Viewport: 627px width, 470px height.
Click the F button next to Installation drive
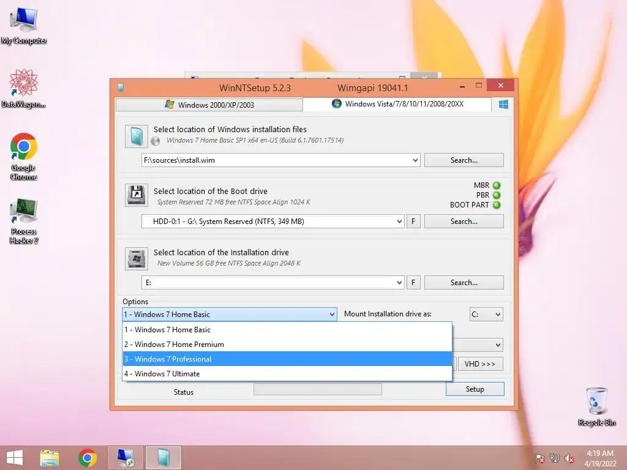point(413,283)
